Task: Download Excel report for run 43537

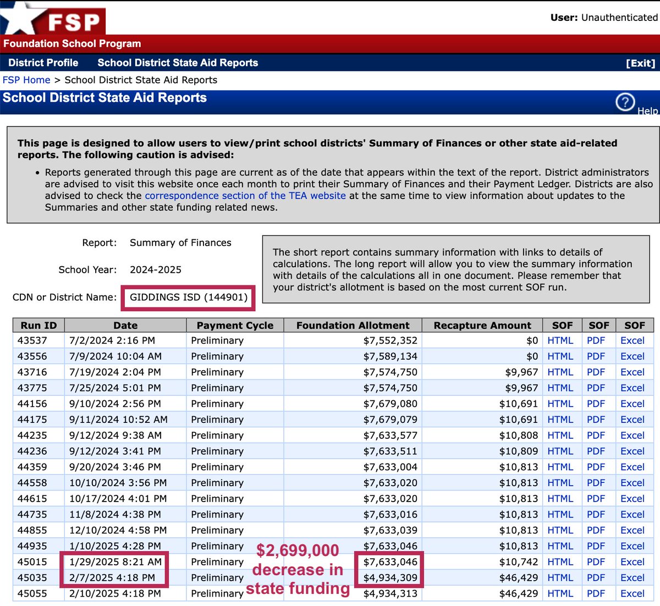Action: tap(632, 340)
